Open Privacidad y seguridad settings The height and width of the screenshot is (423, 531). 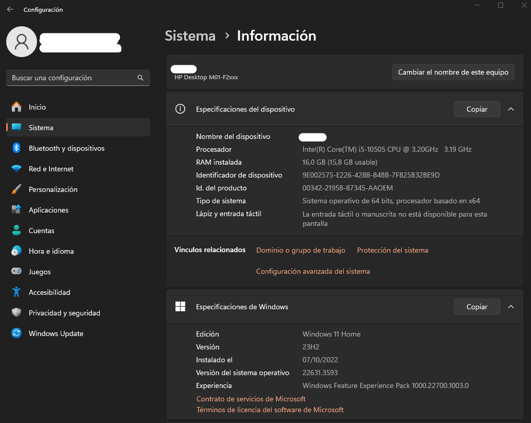click(78, 313)
